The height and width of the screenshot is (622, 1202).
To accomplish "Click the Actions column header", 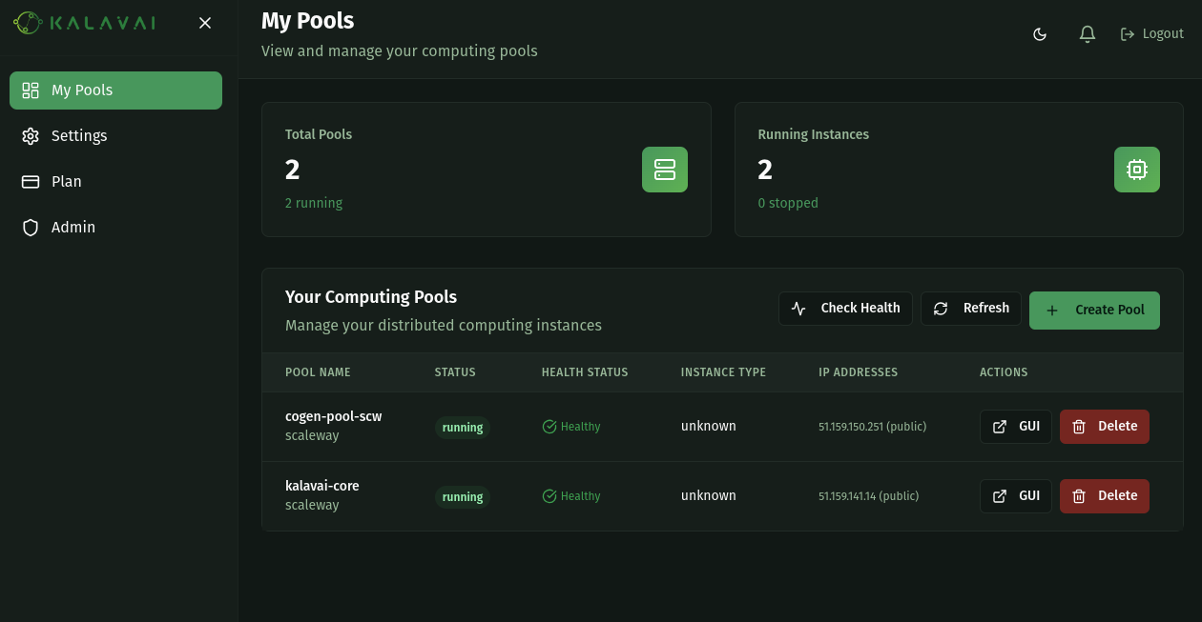I will (1004, 372).
